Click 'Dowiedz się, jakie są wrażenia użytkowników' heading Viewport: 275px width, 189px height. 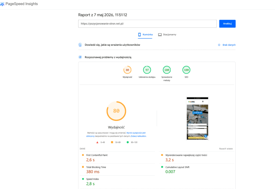point(113,45)
